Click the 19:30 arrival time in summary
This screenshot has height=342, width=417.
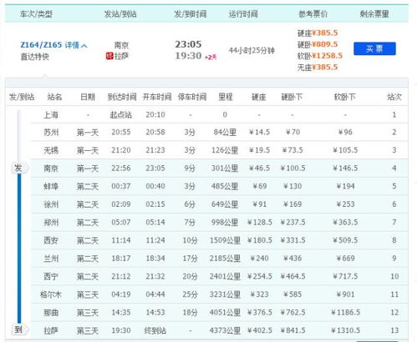click(188, 56)
